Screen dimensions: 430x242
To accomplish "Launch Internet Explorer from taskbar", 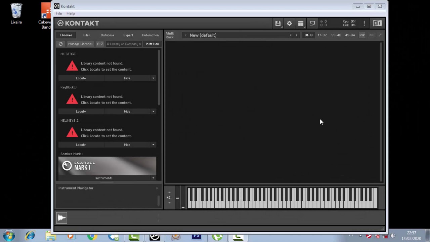I will tap(30, 236).
